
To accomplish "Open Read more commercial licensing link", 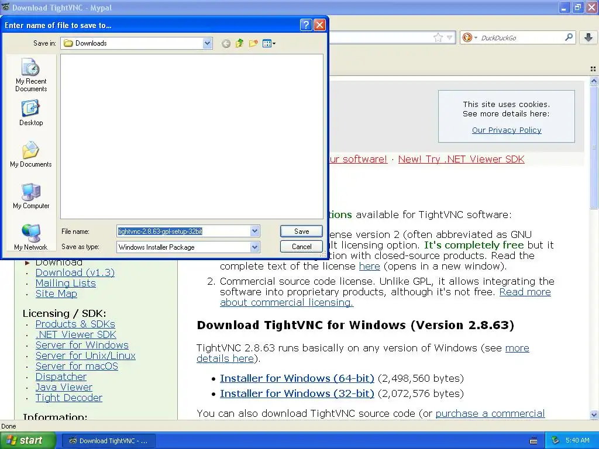I will (525, 292).
